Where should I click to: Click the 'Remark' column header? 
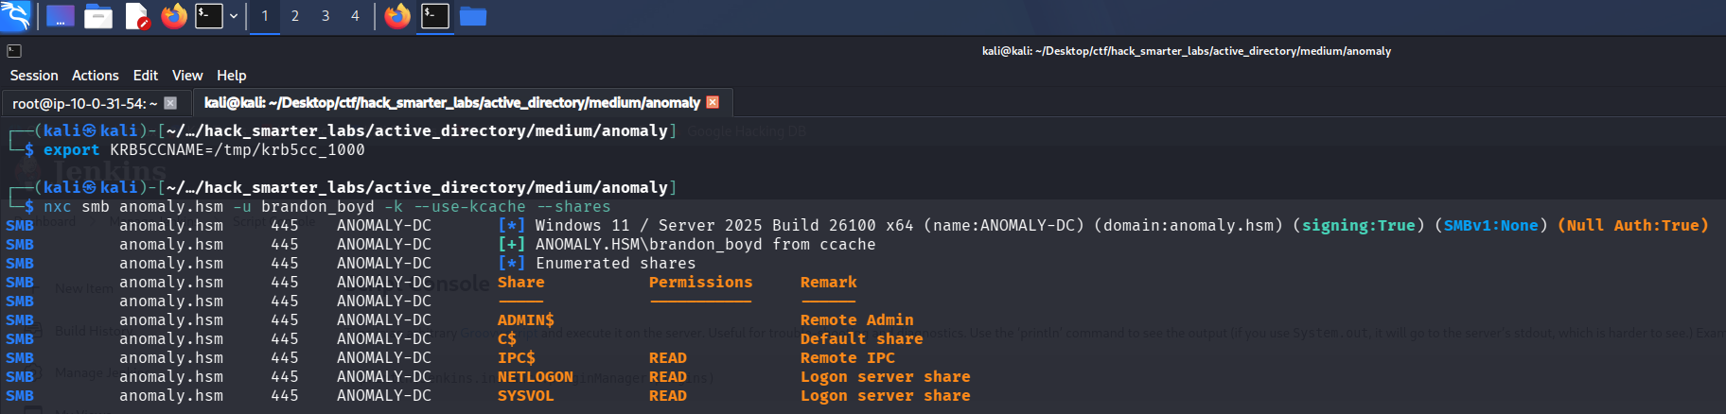829,282
